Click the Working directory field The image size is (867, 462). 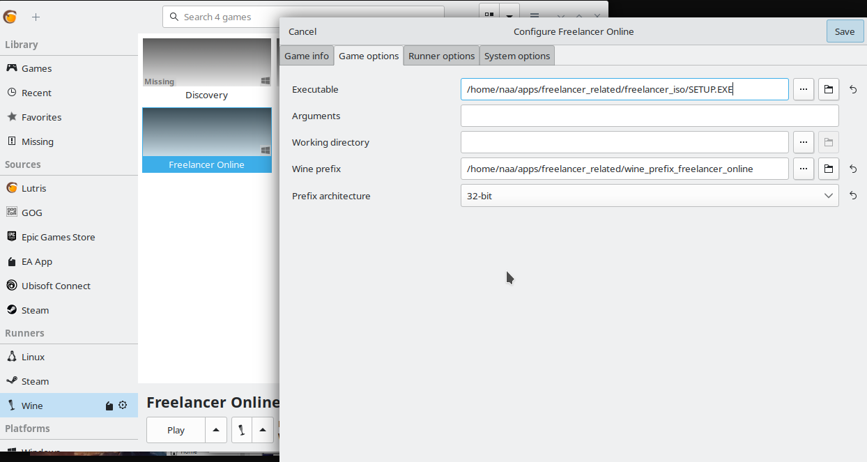tap(624, 142)
